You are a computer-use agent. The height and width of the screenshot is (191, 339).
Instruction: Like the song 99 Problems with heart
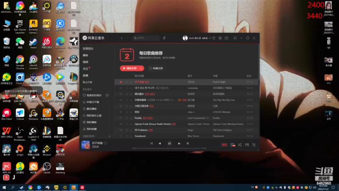(126, 130)
